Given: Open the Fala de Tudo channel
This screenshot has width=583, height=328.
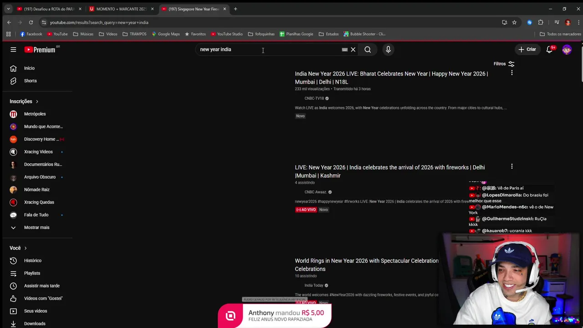Looking at the screenshot, I should tap(36, 215).
